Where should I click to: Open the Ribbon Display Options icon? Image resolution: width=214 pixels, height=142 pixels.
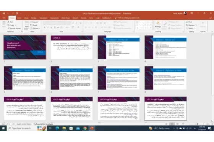pyautogui.click(x=191, y=13)
